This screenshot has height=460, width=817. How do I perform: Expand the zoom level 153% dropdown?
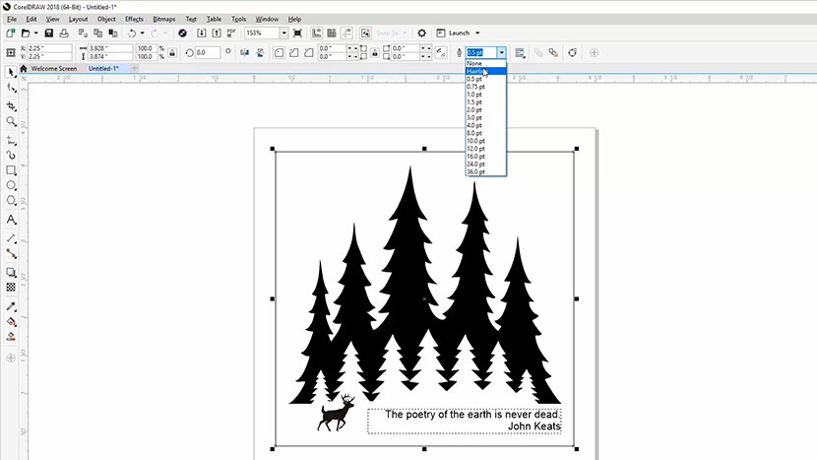(x=283, y=33)
